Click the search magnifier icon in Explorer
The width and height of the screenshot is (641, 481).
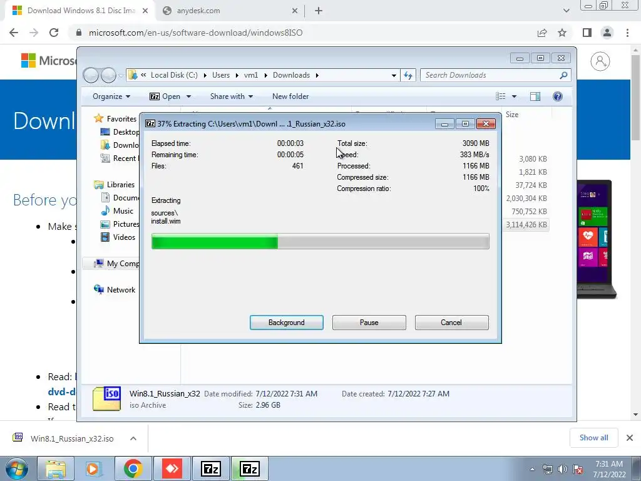coord(564,75)
